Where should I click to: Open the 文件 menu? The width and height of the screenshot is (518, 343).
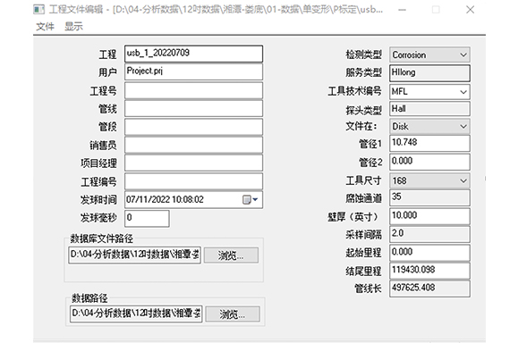pyautogui.click(x=45, y=27)
